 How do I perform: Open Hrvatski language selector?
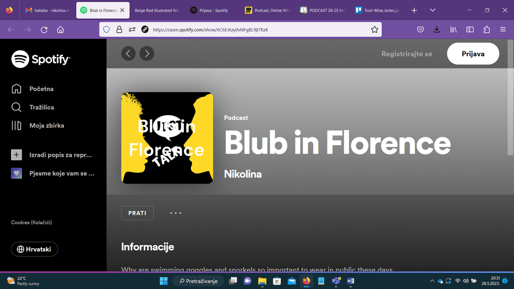click(x=34, y=249)
